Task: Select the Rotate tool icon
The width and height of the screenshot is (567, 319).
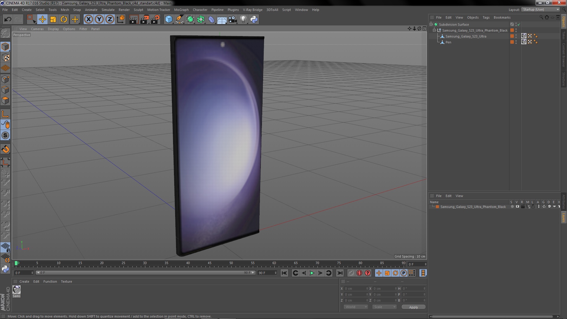Action: coord(64,19)
